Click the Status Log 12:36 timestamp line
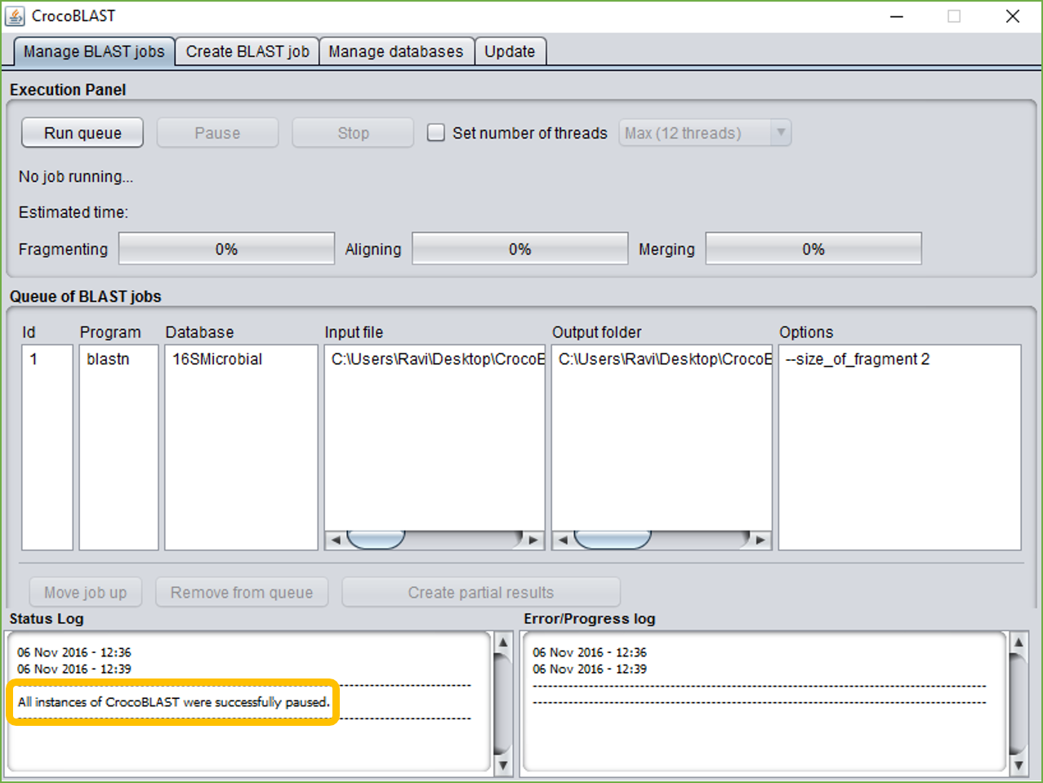 pyautogui.click(x=74, y=652)
